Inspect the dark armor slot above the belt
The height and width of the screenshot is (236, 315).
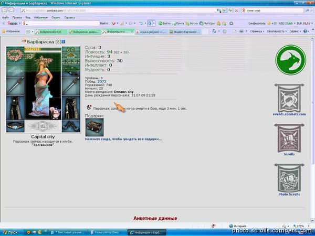(x=15, y=108)
